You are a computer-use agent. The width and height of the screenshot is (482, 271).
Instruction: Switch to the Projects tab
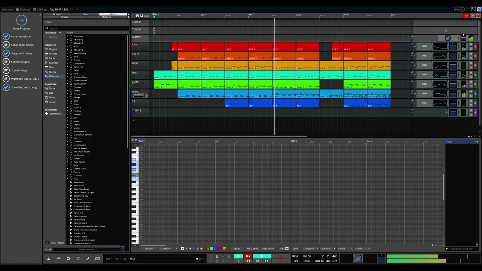coord(23,9)
